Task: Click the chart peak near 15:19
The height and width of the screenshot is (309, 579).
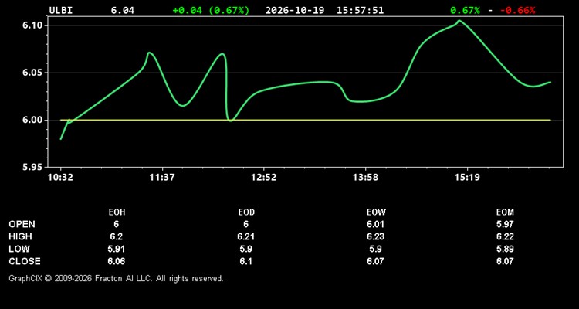Action: coord(459,21)
